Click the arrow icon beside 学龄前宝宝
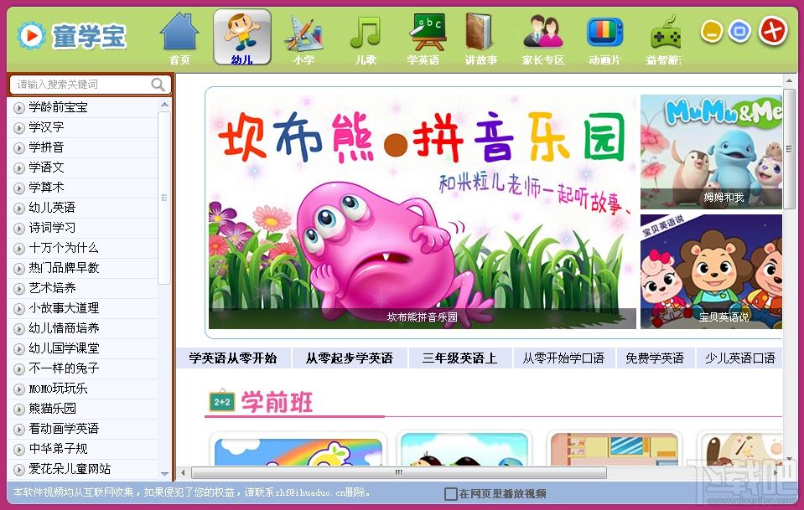 pyautogui.click(x=19, y=108)
